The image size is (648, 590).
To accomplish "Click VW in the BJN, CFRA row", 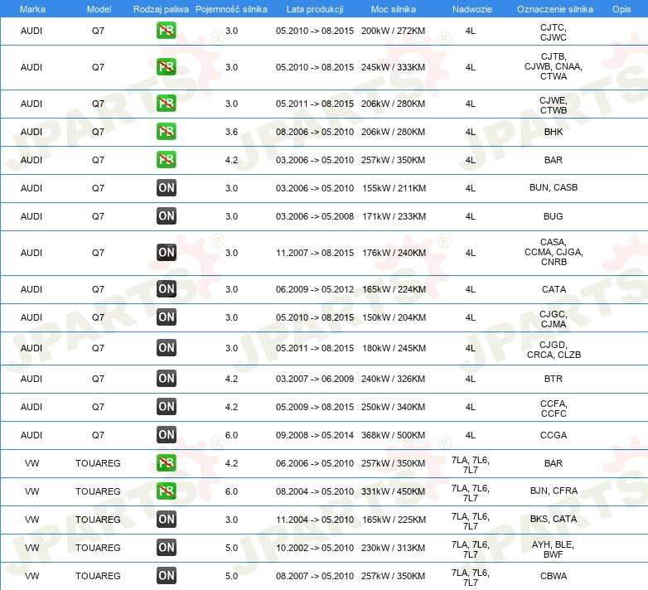I will (x=31, y=491).
